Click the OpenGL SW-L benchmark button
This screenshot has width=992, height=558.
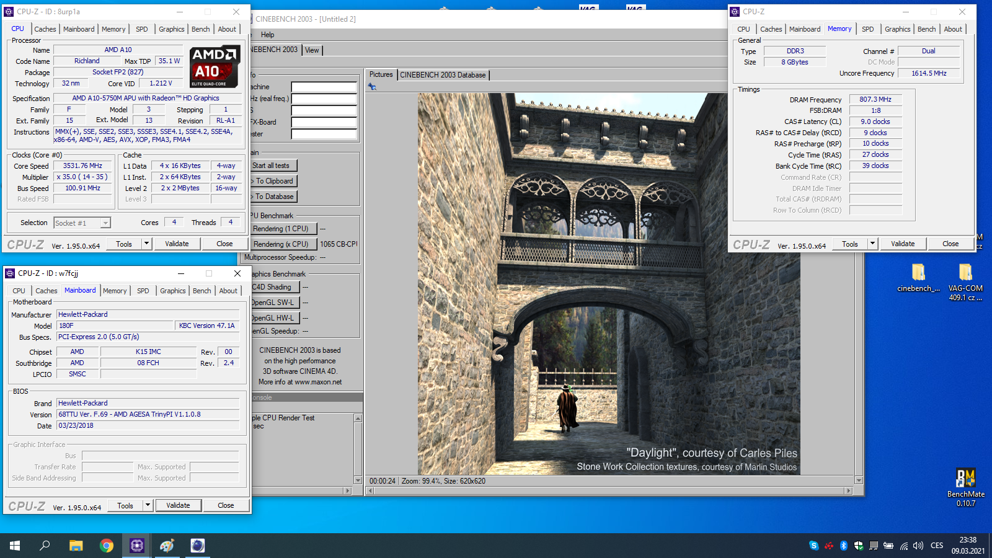tap(275, 303)
